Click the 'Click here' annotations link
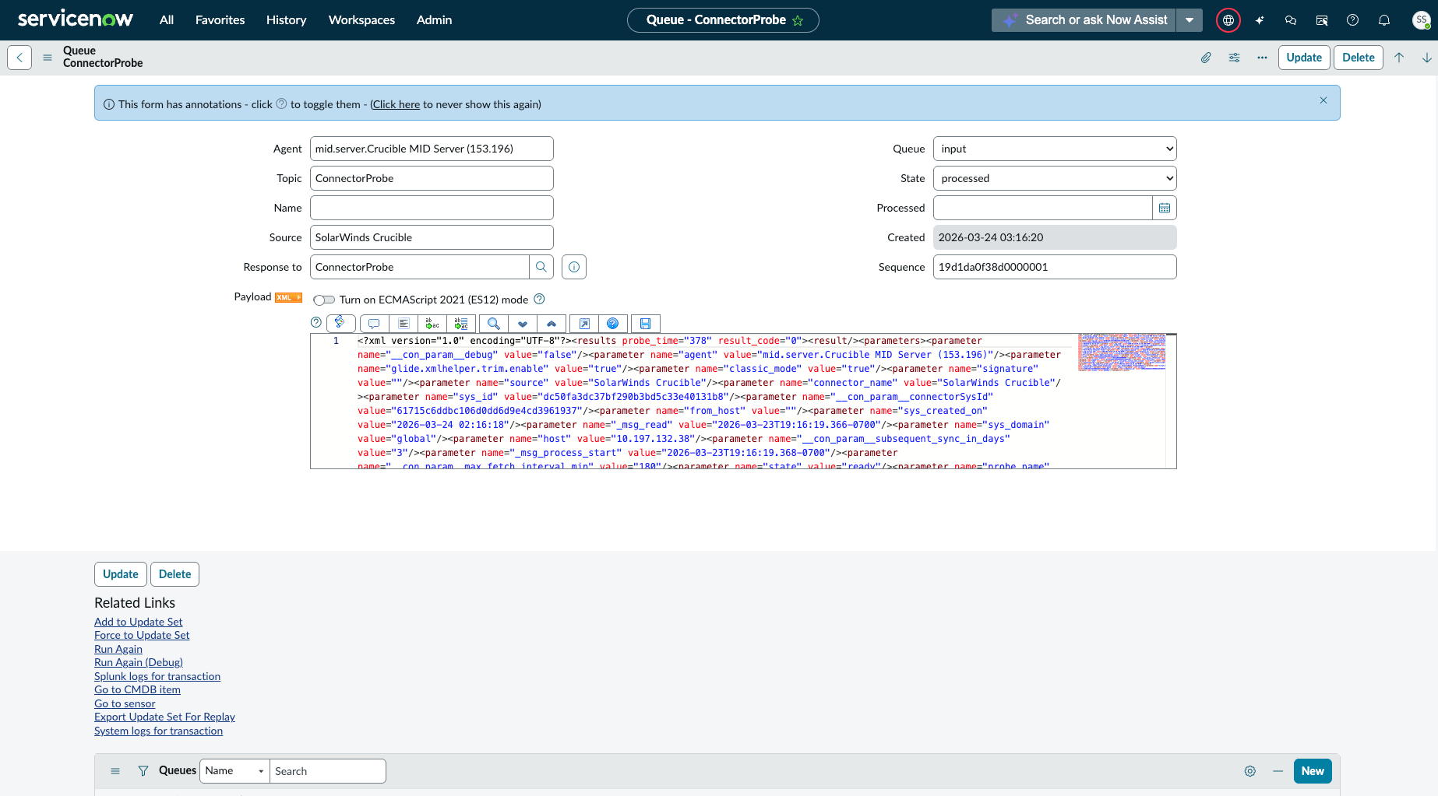The image size is (1438, 796). tap(396, 104)
